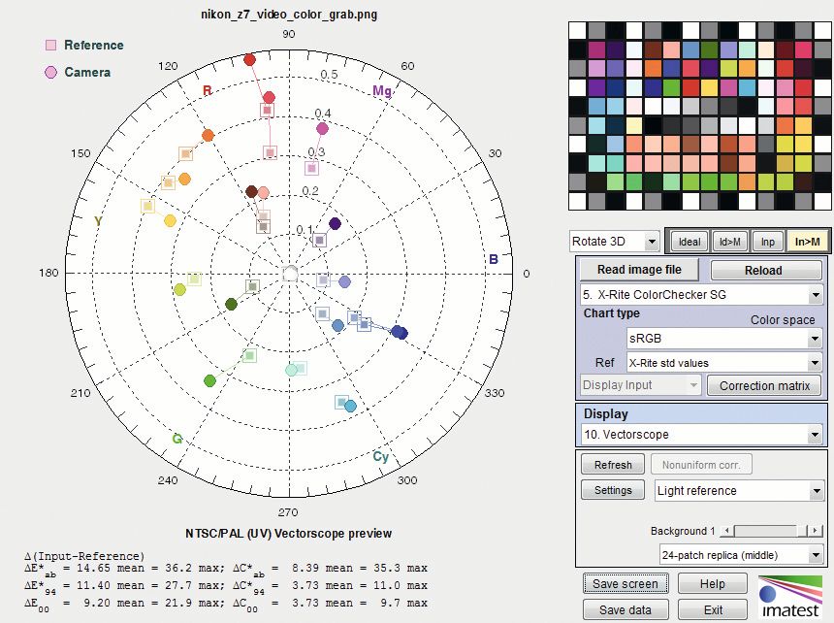Click left arrow of Background slider
The height and width of the screenshot is (623, 834).
729,531
